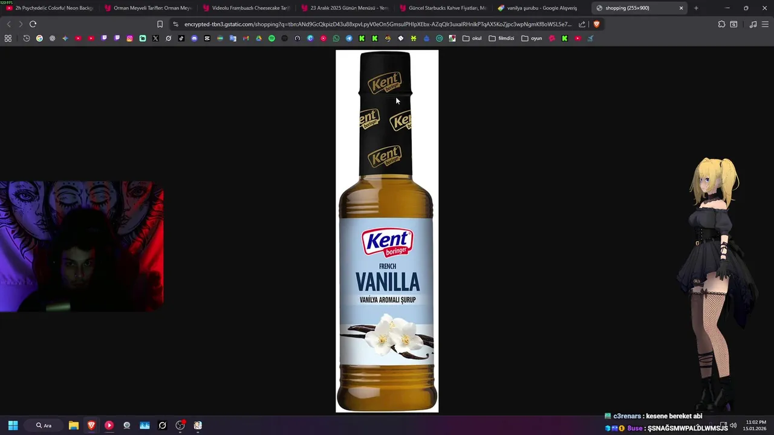The height and width of the screenshot is (435, 774).
Task: Click the Kent French Vanilla bottle image
Action: (387, 231)
